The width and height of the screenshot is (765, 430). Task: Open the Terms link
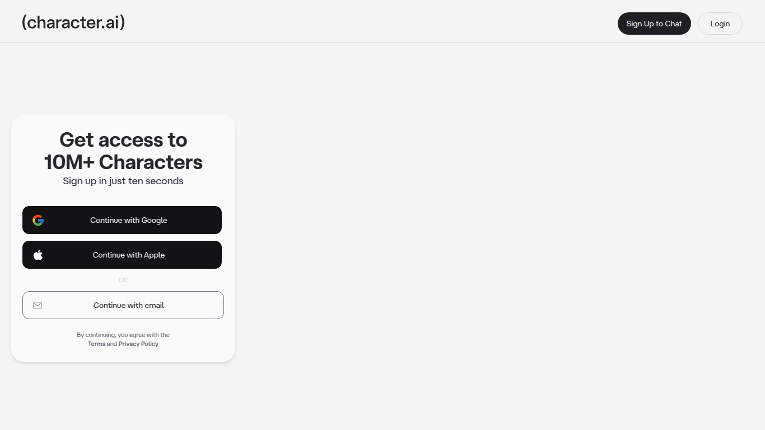point(96,344)
